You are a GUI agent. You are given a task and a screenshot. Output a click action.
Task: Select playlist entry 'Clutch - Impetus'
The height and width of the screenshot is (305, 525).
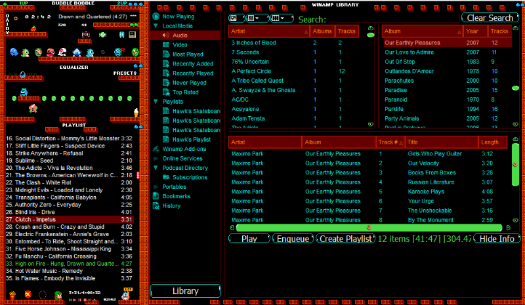[x=70, y=220]
